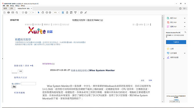The image size is (194, 108).
Task: Expand the 建立 PDF chevron
Action: coord(185,22)
